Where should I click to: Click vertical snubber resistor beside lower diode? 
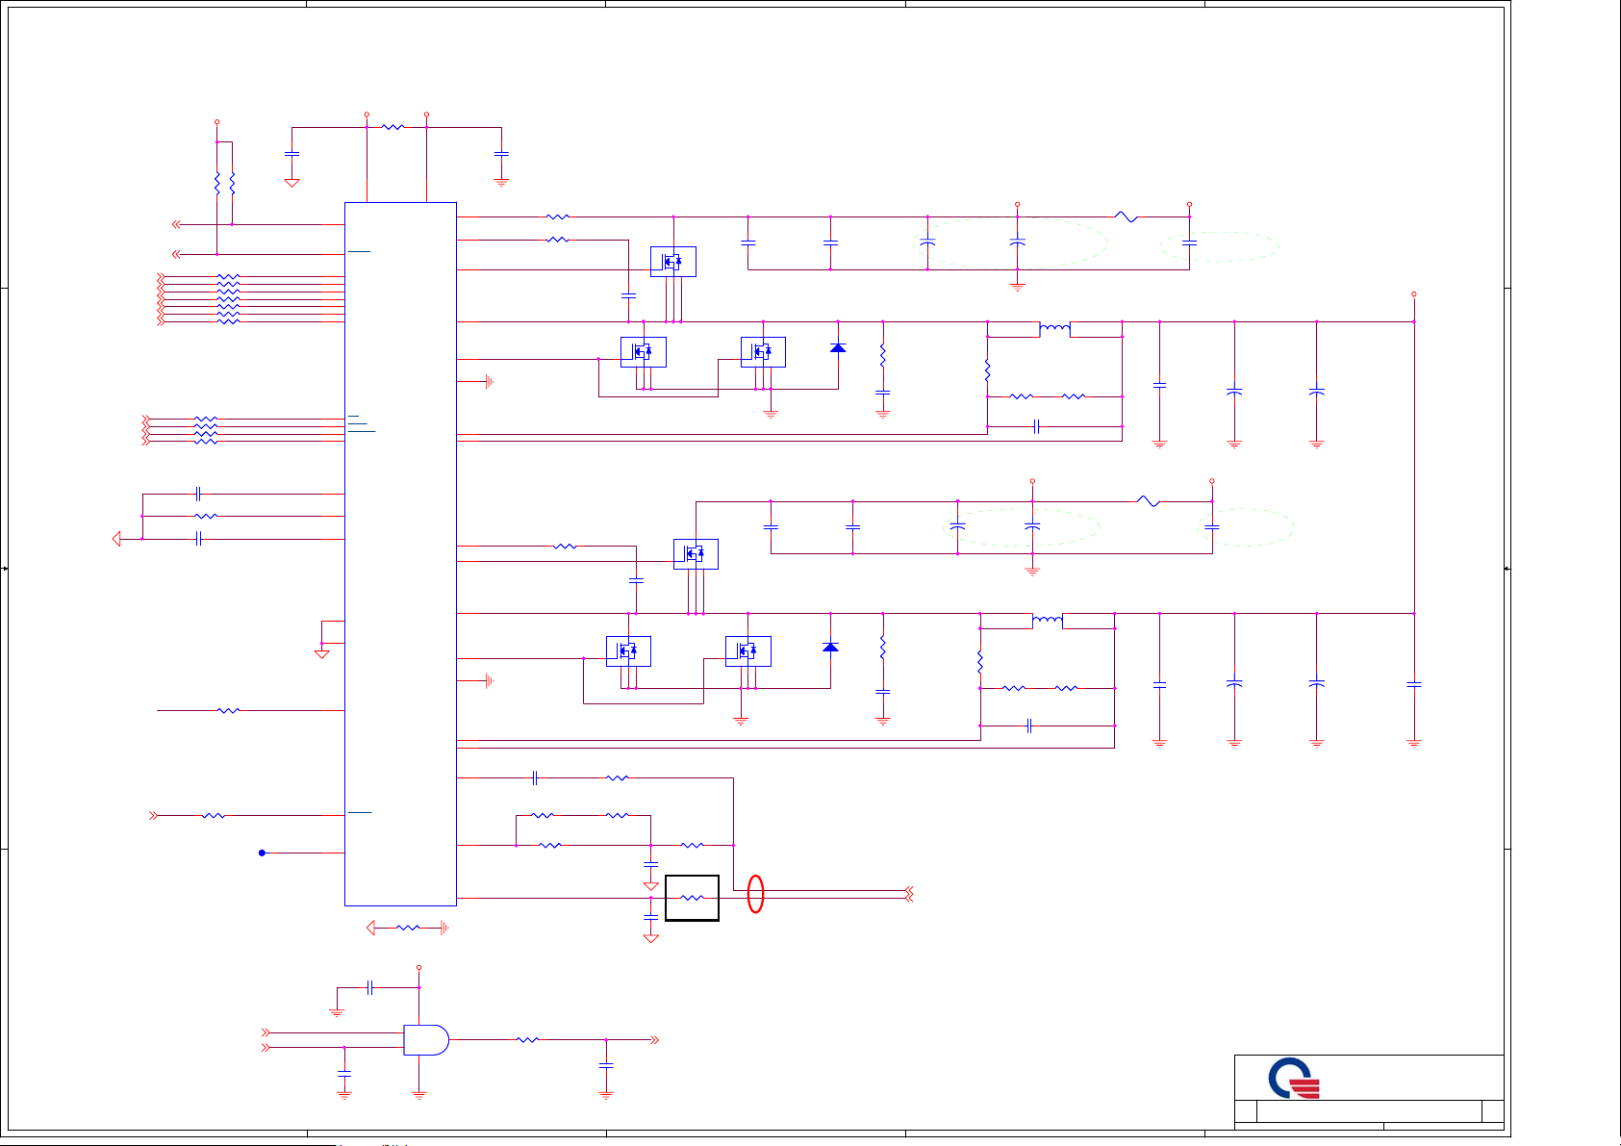[883, 649]
